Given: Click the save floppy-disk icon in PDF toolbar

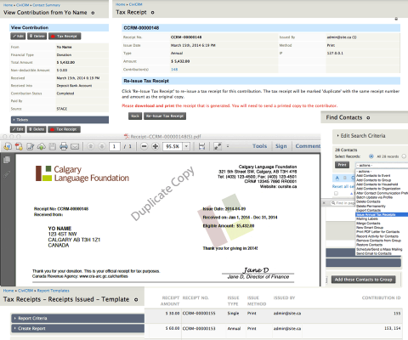Looking at the screenshot, I should point(53,146).
